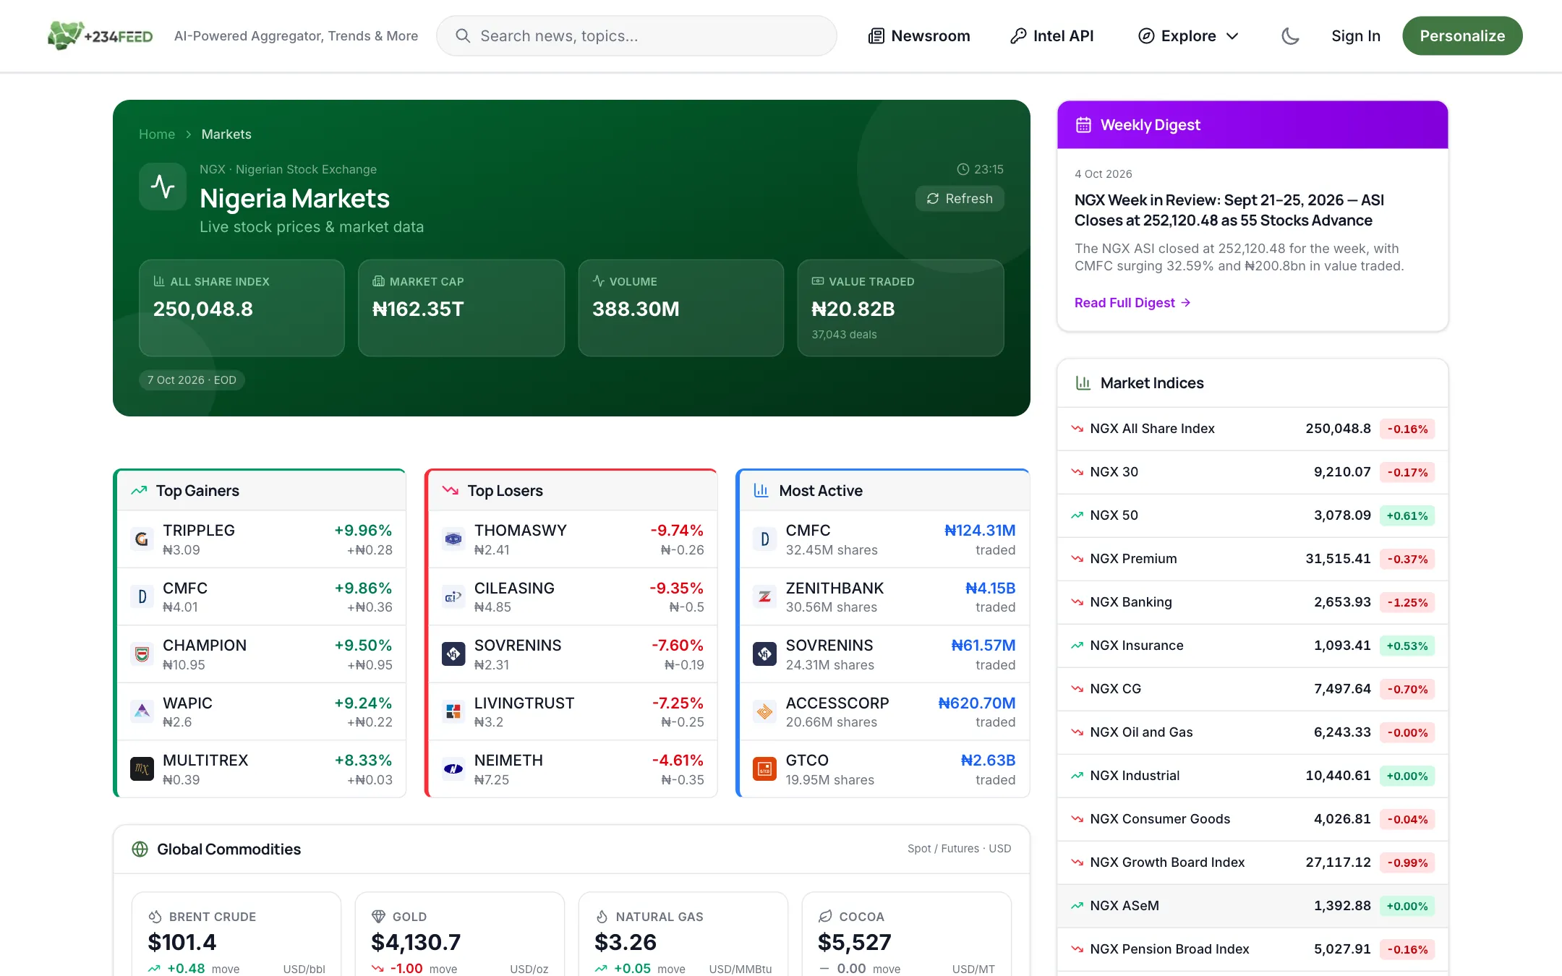The width and height of the screenshot is (1562, 976).
Task: Click the ACCESSCORP logo in Most Active
Action: click(x=764, y=711)
